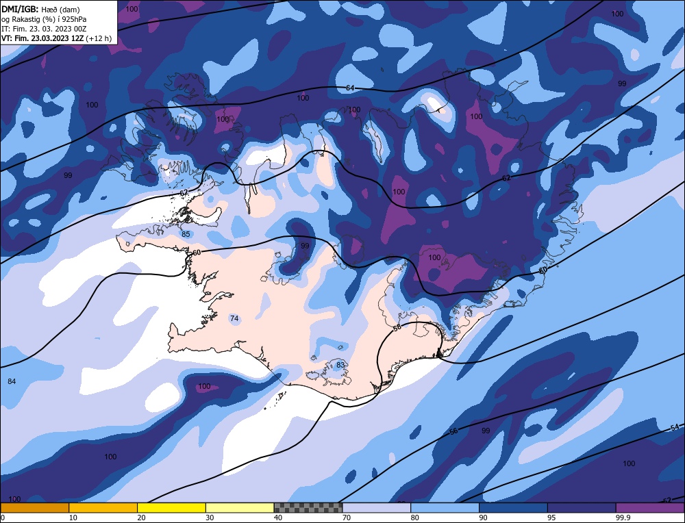685x523 pixels.
Task: Click the '54' height contour label
Action: tap(675, 427)
